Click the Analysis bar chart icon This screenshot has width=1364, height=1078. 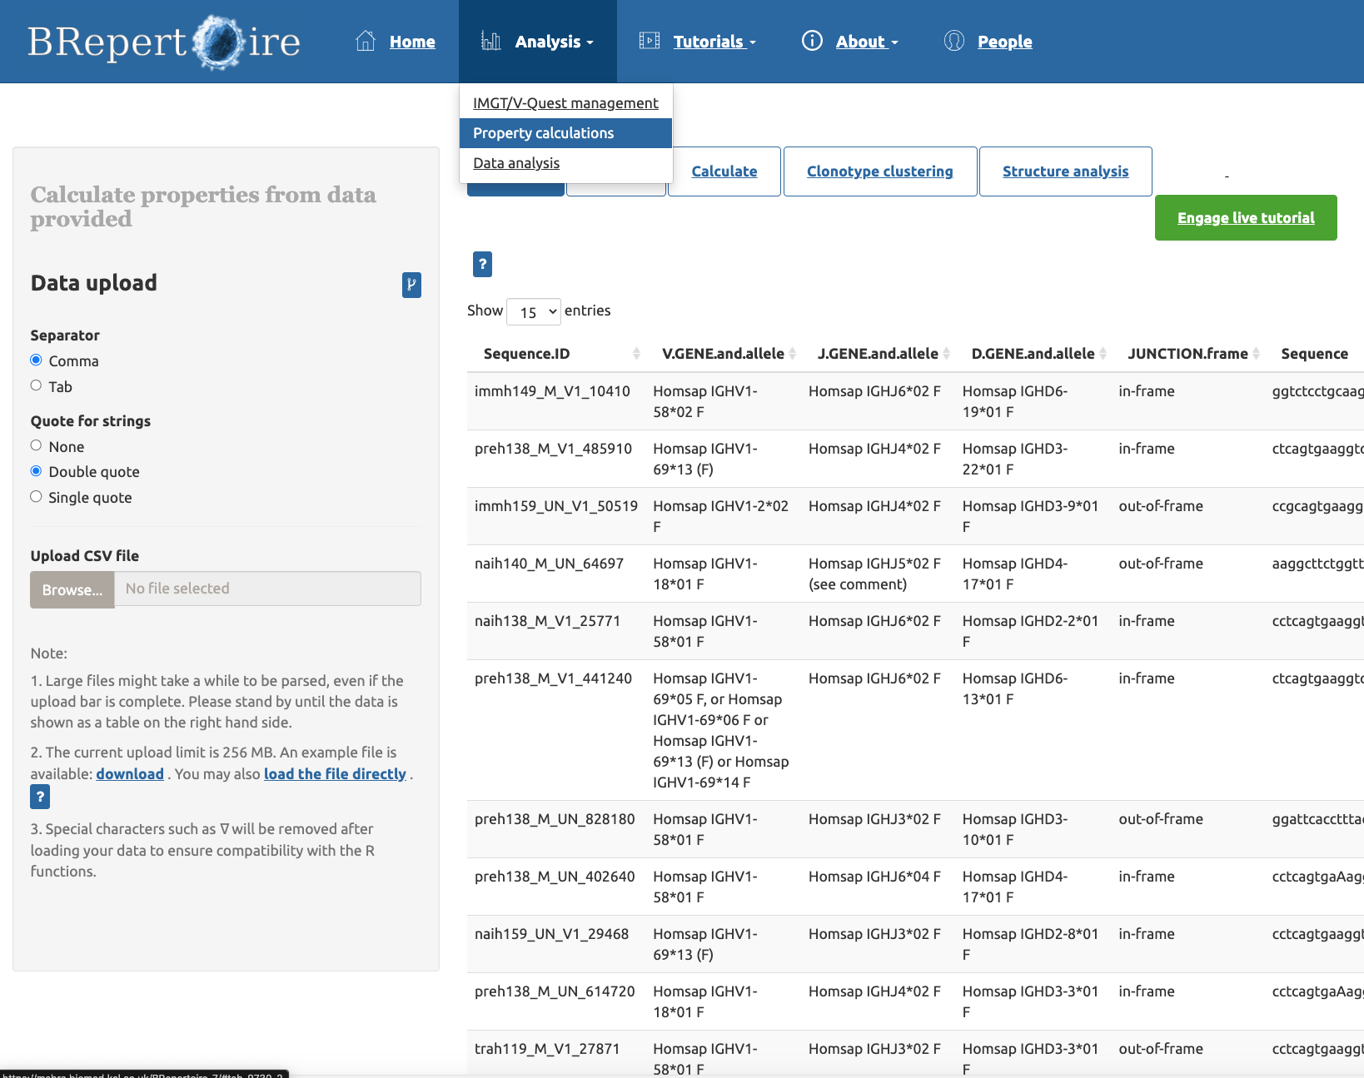[490, 42]
